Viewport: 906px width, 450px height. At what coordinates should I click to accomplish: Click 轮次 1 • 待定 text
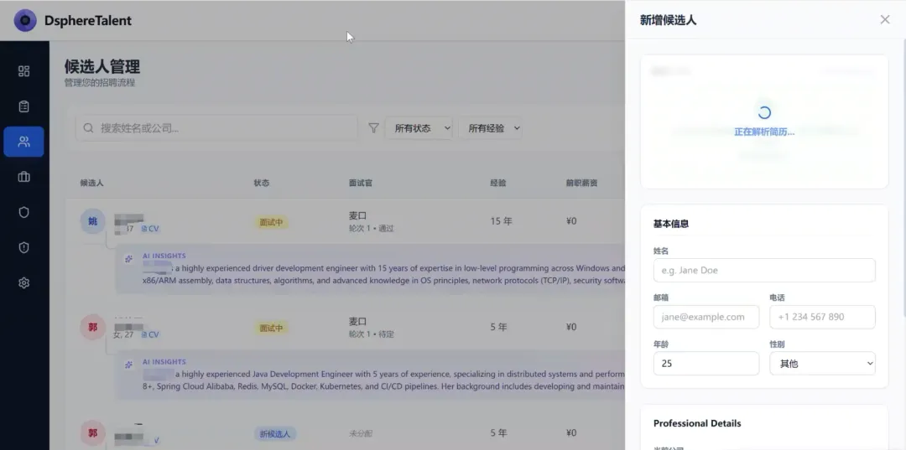(x=371, y=334)
